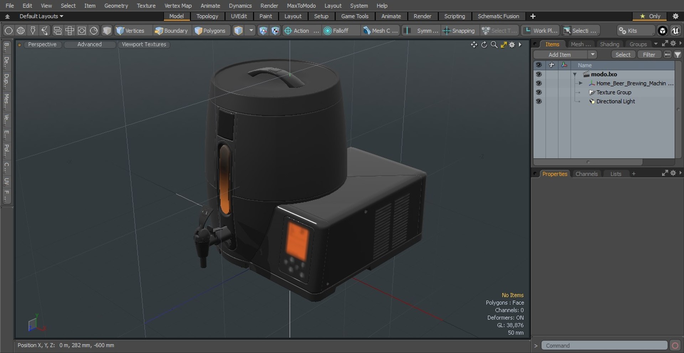Screen dimensions: 684x353
Task: Open the Action Center dropdown
Action: coord(301,31)
